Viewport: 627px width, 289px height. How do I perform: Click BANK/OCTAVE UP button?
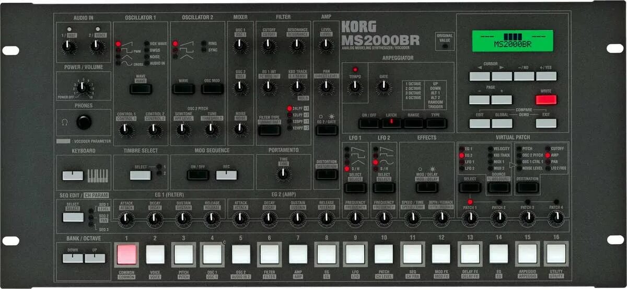pos(95,258)
